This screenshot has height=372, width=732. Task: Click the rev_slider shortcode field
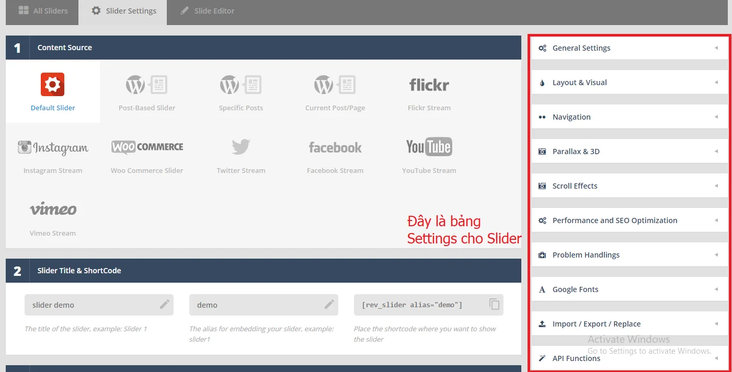pyautogui.click(x=429, y=305)
